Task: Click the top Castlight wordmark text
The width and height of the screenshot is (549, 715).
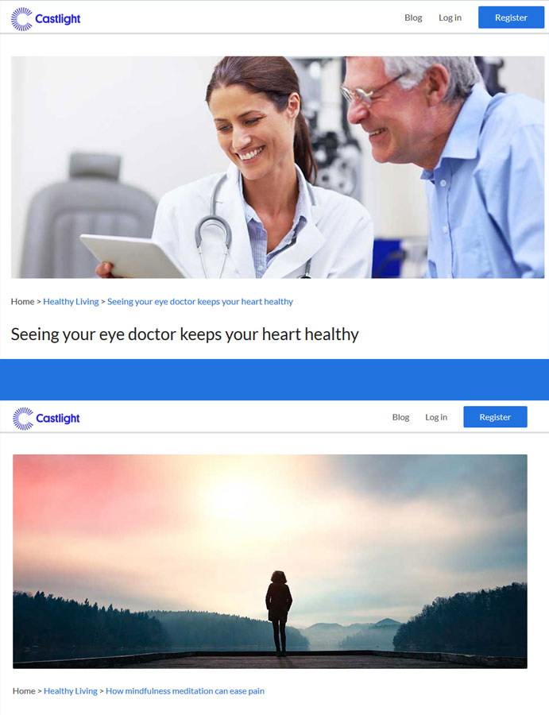Action: [58, 19]
